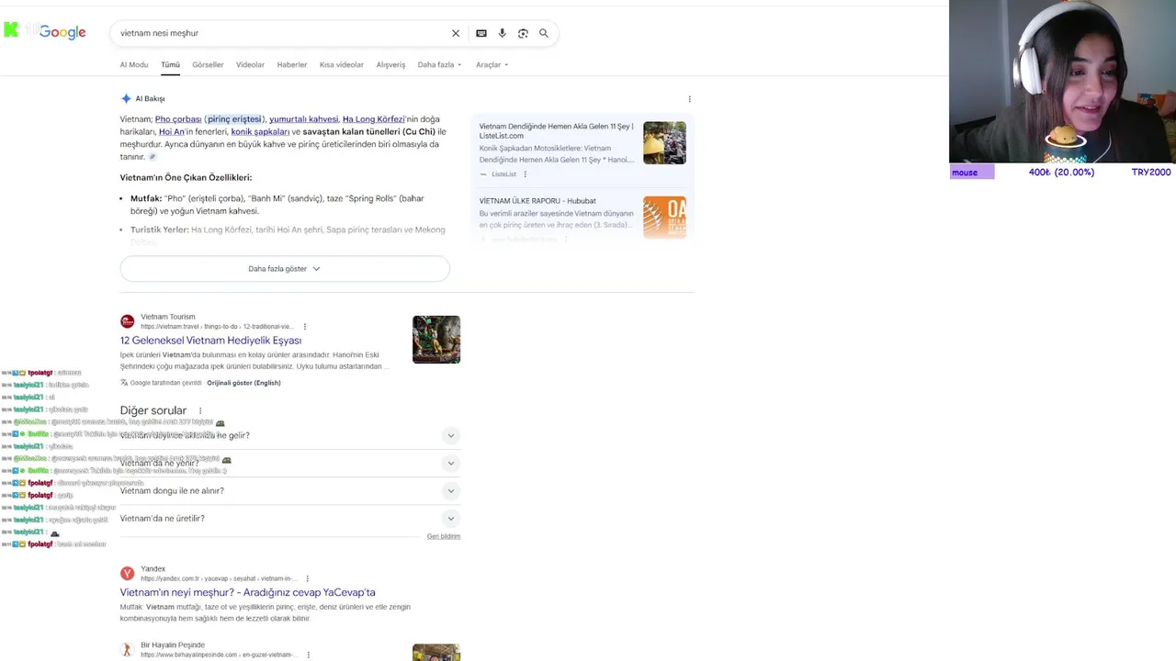
Task: Click the Bir Hayalin Peşinde site favicon
Action: tap(127, 650)
